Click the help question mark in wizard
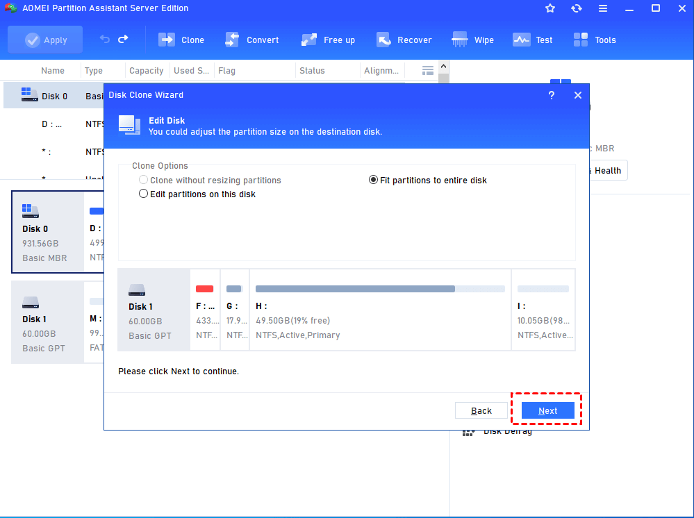Screen dimensions: 694x518 point(552,95)
